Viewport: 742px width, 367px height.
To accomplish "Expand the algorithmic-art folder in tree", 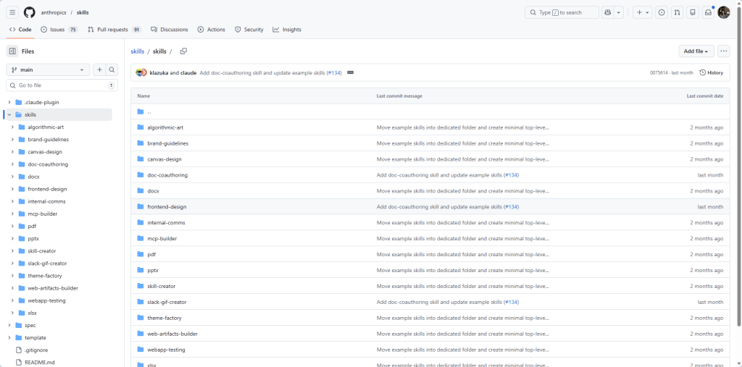I will coord(12,127).
